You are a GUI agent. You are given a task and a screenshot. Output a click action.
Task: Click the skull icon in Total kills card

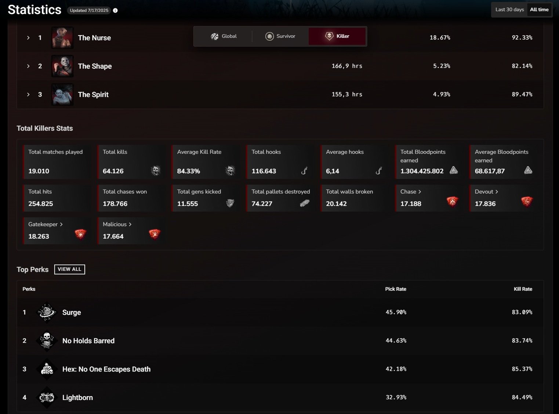[156, 170]
